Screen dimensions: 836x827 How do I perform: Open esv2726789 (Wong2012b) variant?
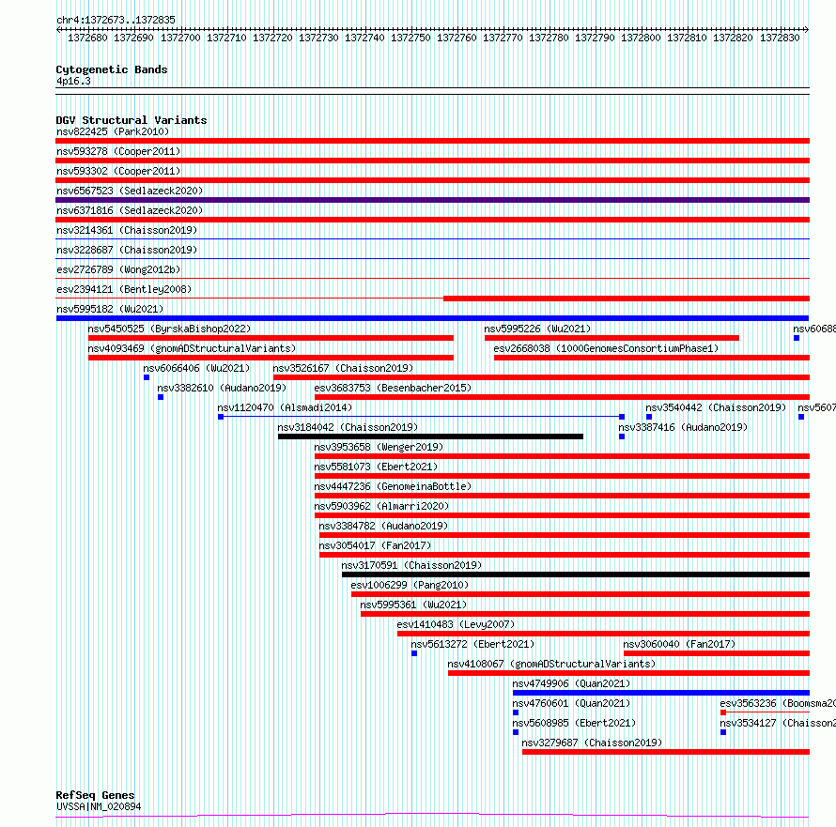[118, 269]
